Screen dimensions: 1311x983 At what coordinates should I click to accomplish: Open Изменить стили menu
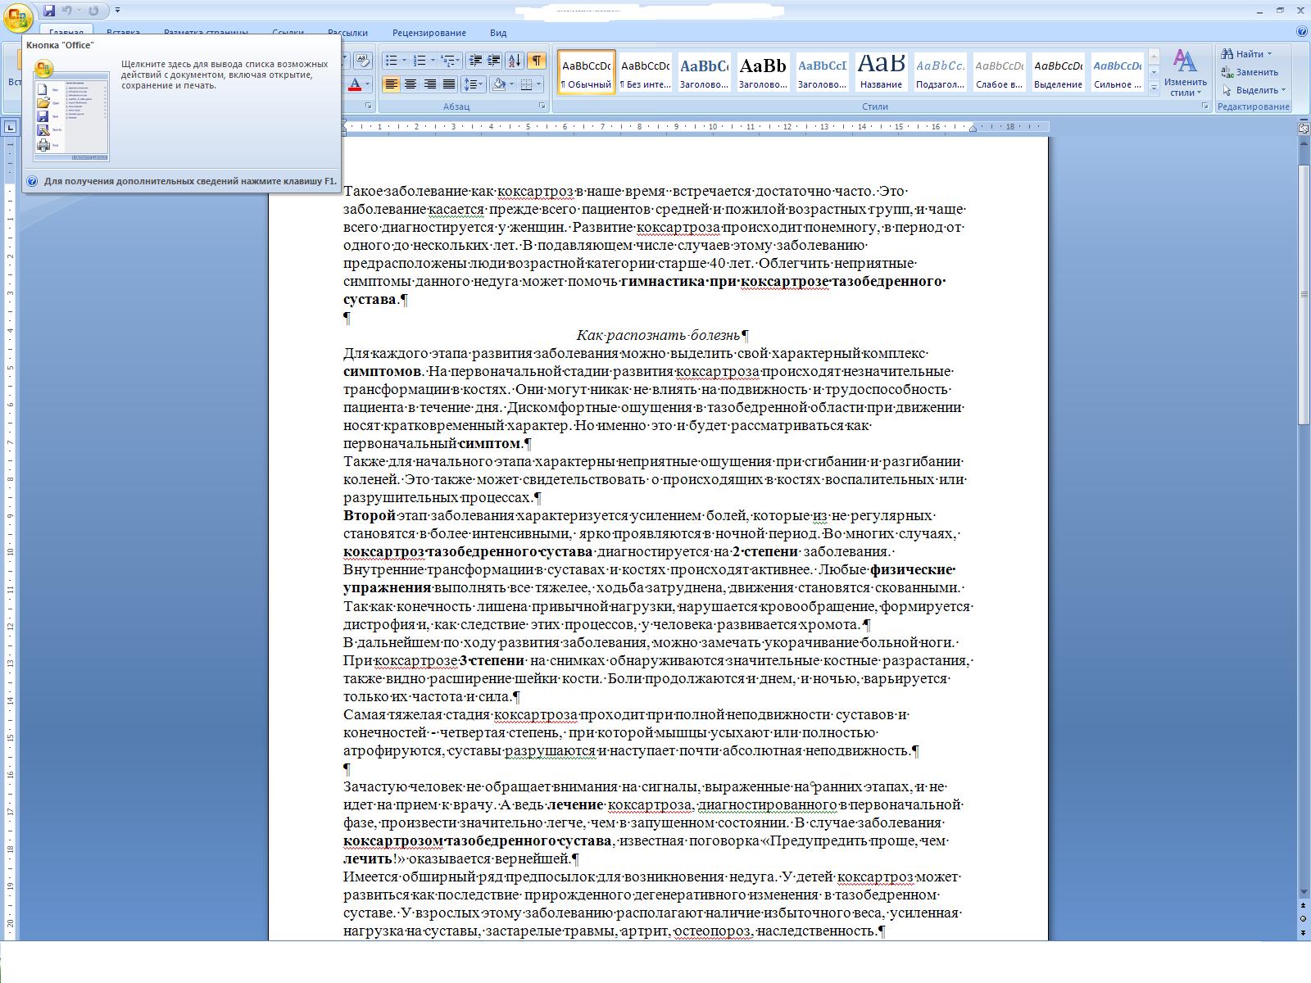[x=1186, y=73]
